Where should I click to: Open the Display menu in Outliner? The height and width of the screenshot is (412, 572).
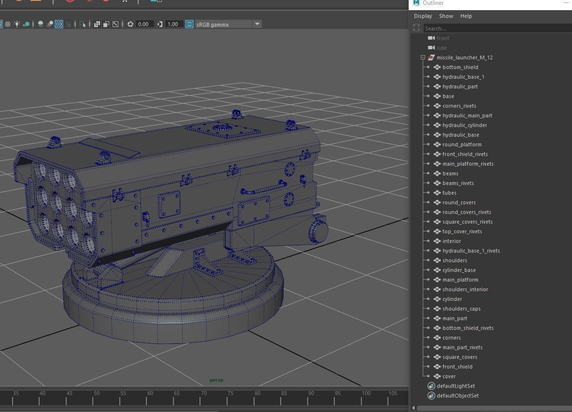click(x=423, y=16)
